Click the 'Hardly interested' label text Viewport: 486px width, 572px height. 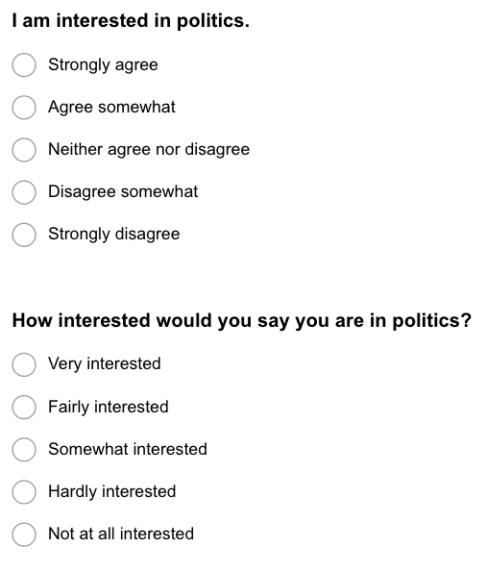point(112,491)
